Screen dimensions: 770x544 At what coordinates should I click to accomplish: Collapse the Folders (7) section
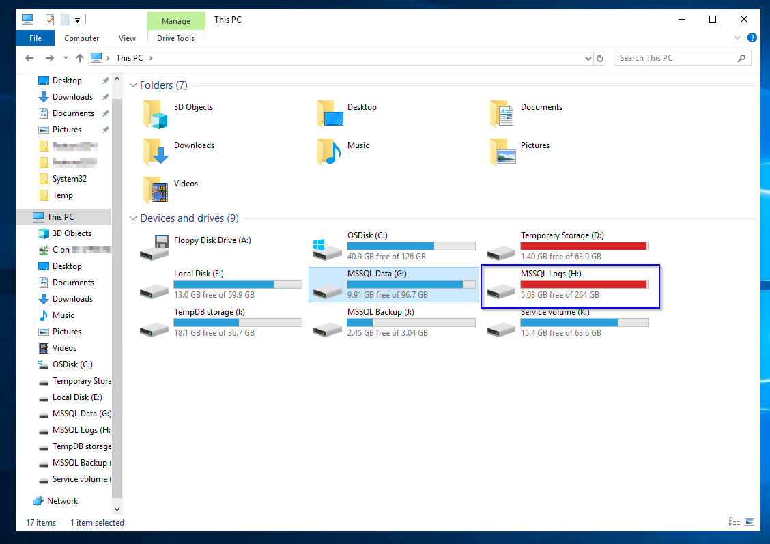(x=133, y=85)
